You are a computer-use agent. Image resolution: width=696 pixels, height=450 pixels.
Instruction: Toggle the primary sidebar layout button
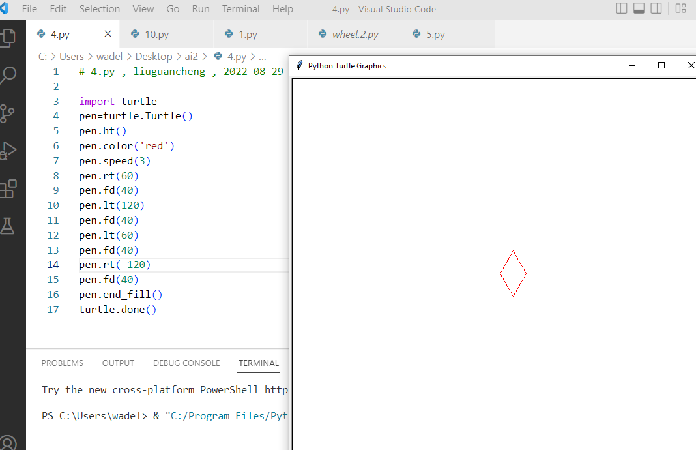pos(622,9)
